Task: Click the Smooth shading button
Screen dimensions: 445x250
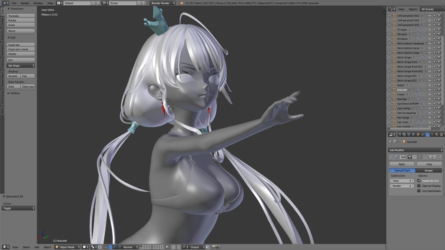Action: tap(13, 76)
